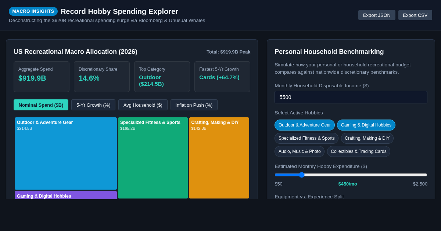Click the $2,500 slider maximum label
Screen dimensions: 441x231
[x=420, y=184]
